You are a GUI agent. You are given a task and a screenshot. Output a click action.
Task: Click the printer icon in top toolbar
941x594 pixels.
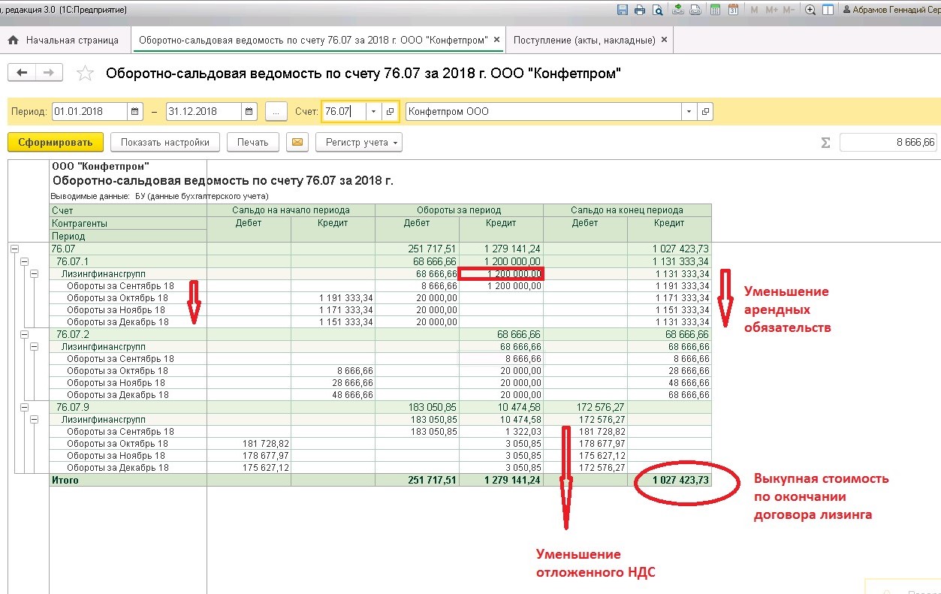[640, 10]
